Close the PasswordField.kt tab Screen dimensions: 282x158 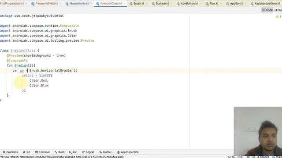(60, 4)
